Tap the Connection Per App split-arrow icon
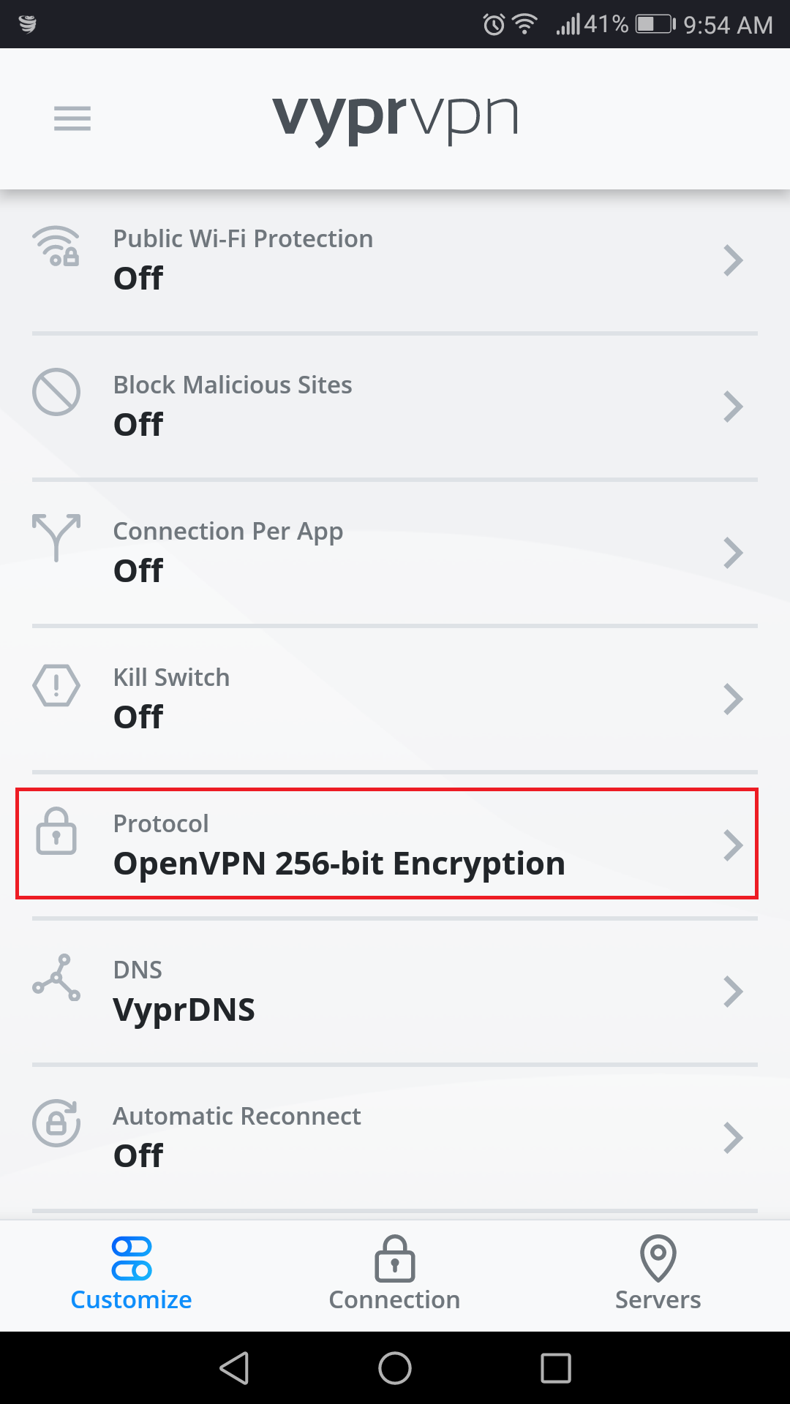The height and width of the screenshot is (1404, 790). coord(56,537)
